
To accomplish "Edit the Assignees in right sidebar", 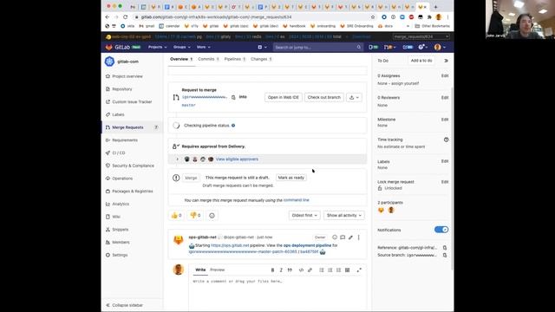I will pyautogui.click(x=445, y=75).
